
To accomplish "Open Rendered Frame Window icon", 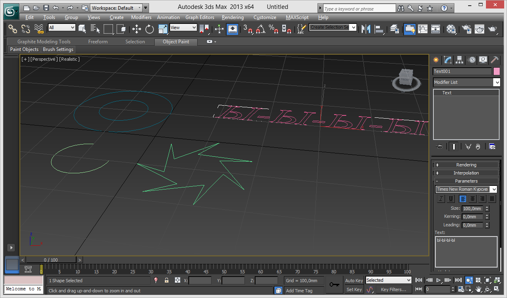I will pyautogui.click(x=479, y=29).
